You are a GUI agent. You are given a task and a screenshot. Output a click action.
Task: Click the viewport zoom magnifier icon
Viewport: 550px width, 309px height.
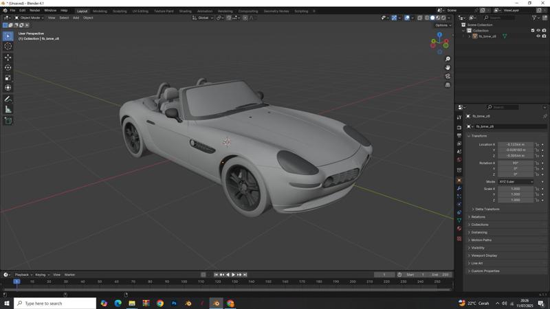pos(448,59)
